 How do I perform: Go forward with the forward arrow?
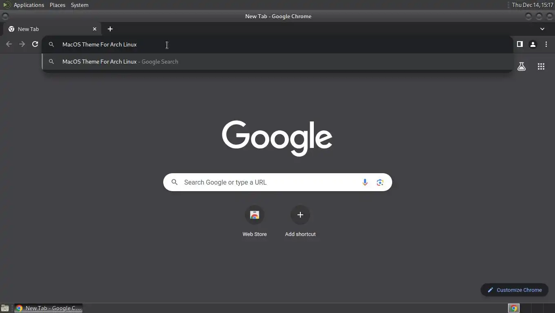click(x=22, y=44)
